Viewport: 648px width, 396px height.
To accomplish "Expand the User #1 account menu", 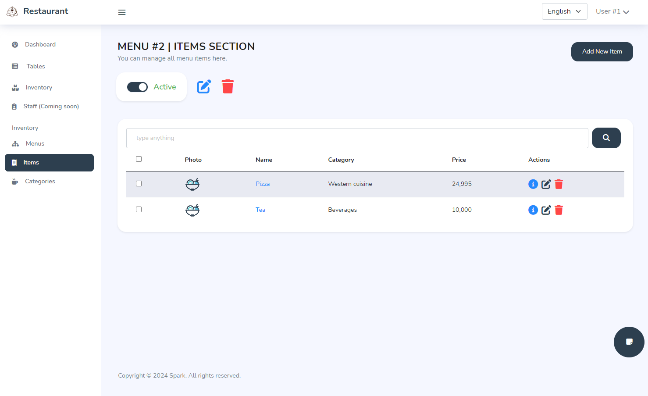I will tap(612, 11).
